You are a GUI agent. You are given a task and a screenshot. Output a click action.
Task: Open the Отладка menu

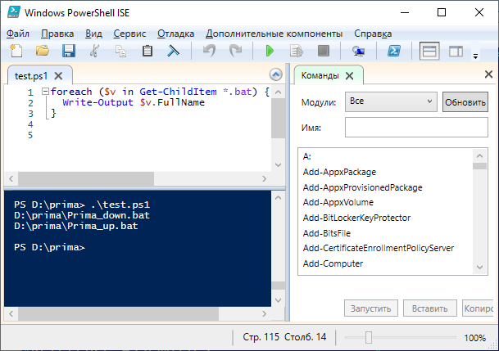pyautogui.click(x=176, y=34)
